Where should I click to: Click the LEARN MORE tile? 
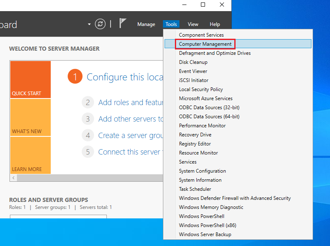[x=31, y=155]
